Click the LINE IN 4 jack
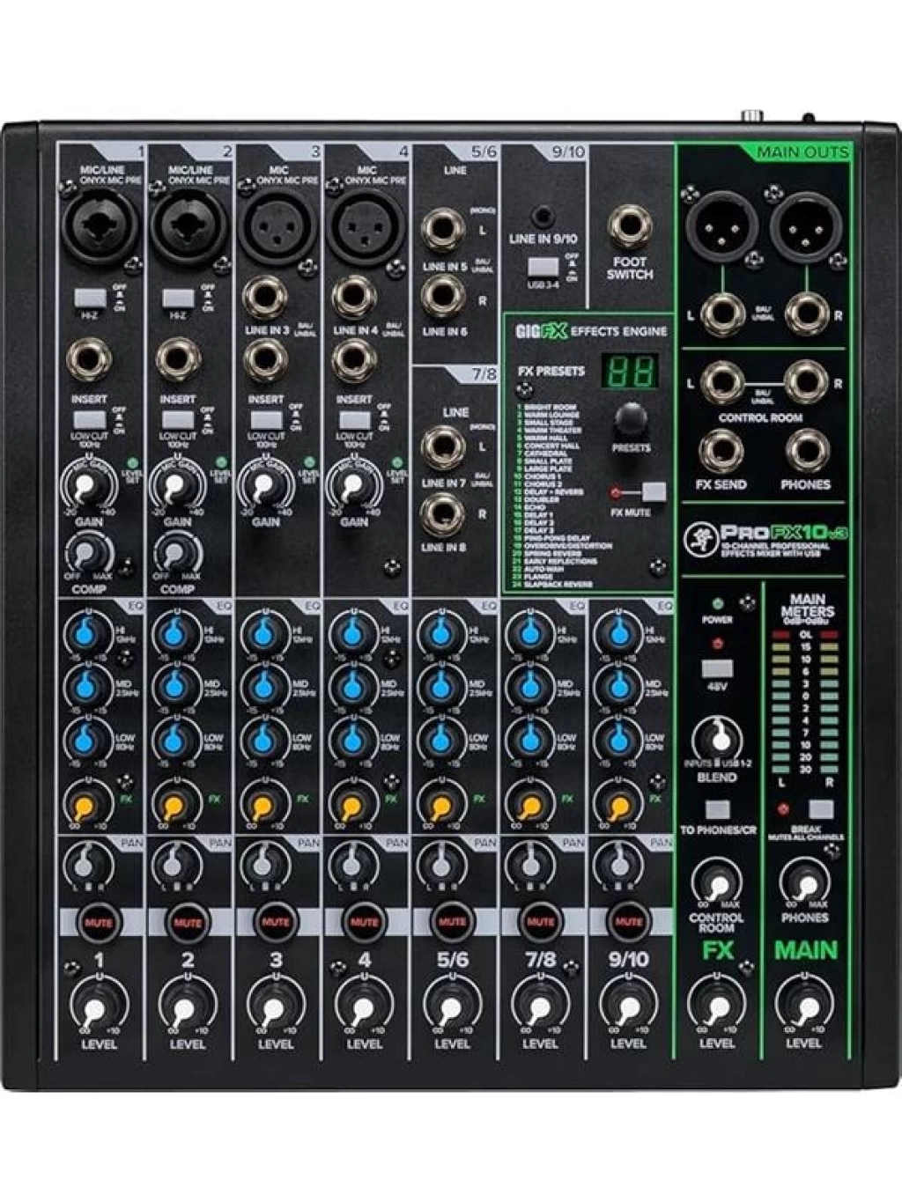Screen dimensions: 902x1202 pos(354,299)
